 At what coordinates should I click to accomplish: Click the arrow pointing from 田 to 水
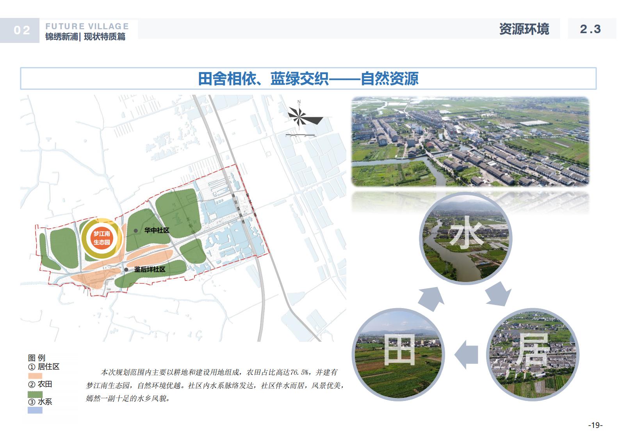point(432,298)
